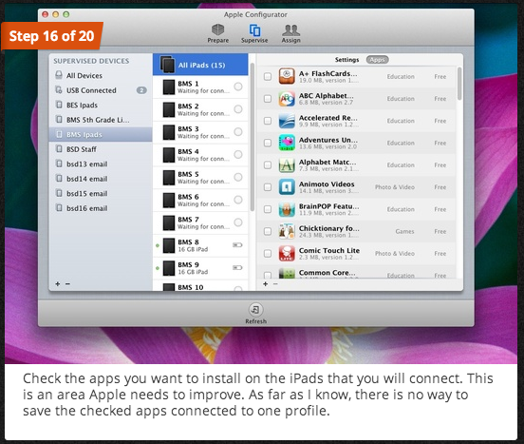Select the BMS 9 iPad icon
This screenshot has height=444, width=524.
click(169, 268)
